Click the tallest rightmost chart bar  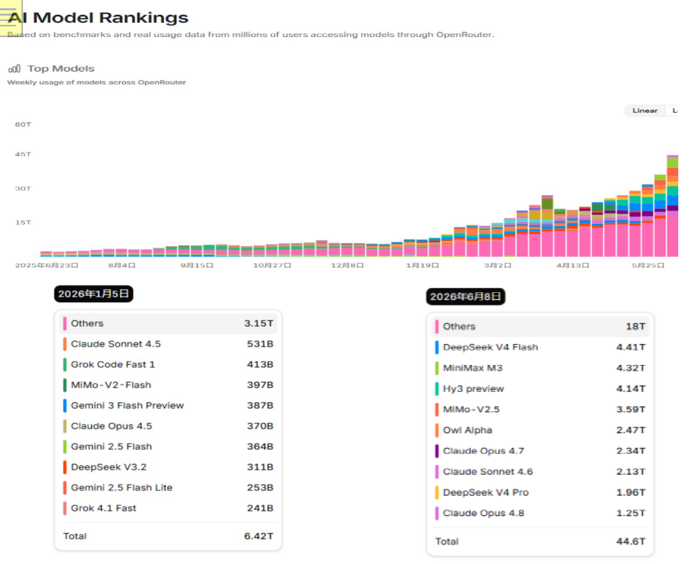point(672,205)
